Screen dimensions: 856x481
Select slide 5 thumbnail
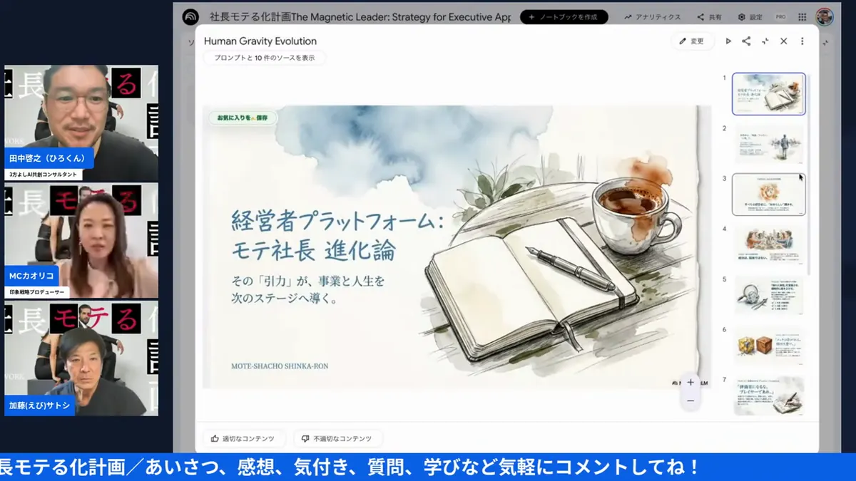(x=768, y=295)
